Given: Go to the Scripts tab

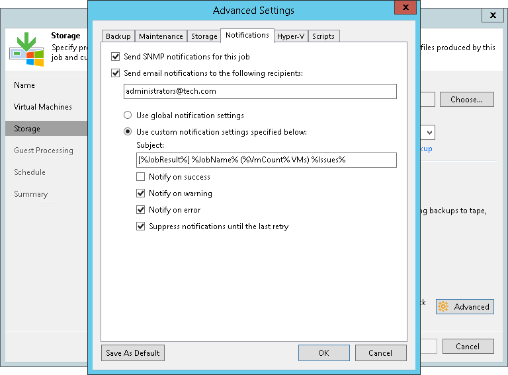Looking at the screenshot, I should click(323, 36).
